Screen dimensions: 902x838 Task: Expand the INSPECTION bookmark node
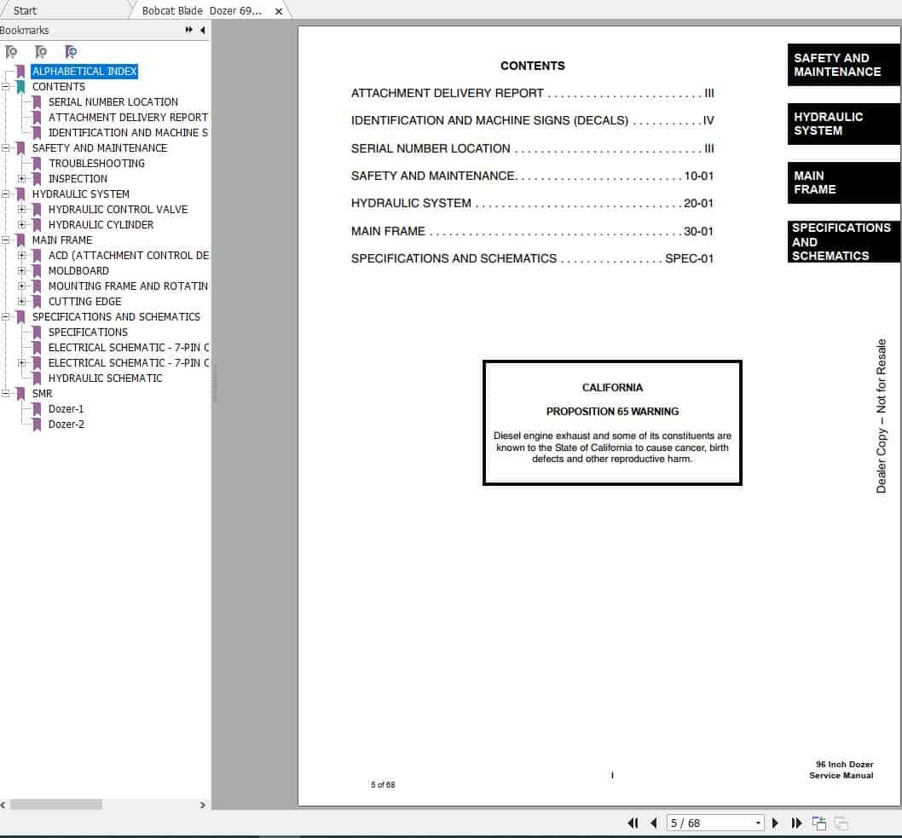point(22,179)
